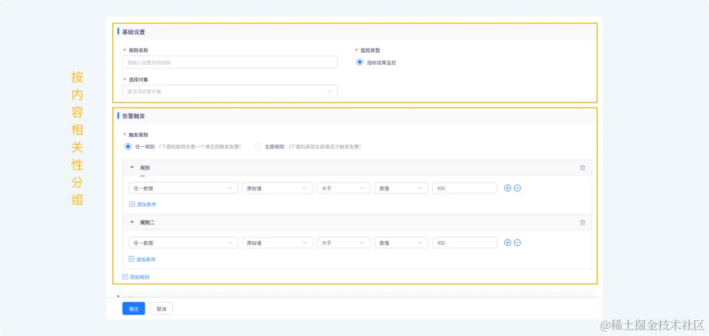The image size is (709, 336).
Task: Click the plus circle icon in 规则二 row
Action: coord(507,243)
